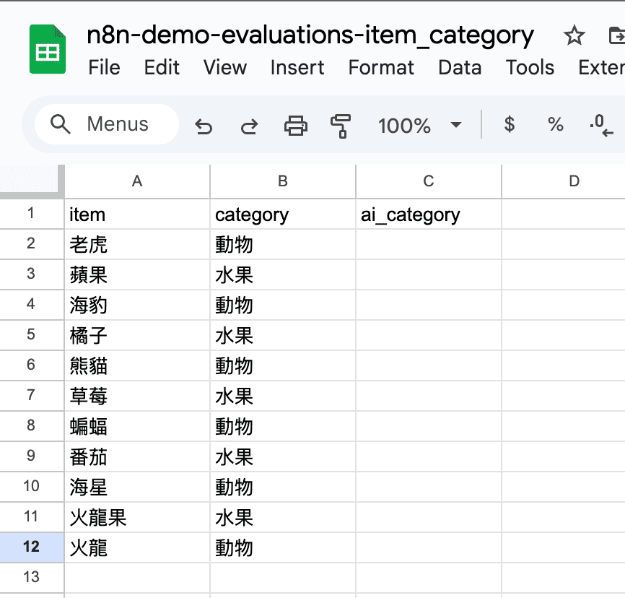Screen dimensions: 625x598
Task: Select the cell containing 火龍果
Action: [136, 516]
